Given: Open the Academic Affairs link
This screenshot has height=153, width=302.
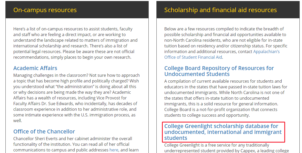Looking at the screenshot, I should (x=35, y=68).
